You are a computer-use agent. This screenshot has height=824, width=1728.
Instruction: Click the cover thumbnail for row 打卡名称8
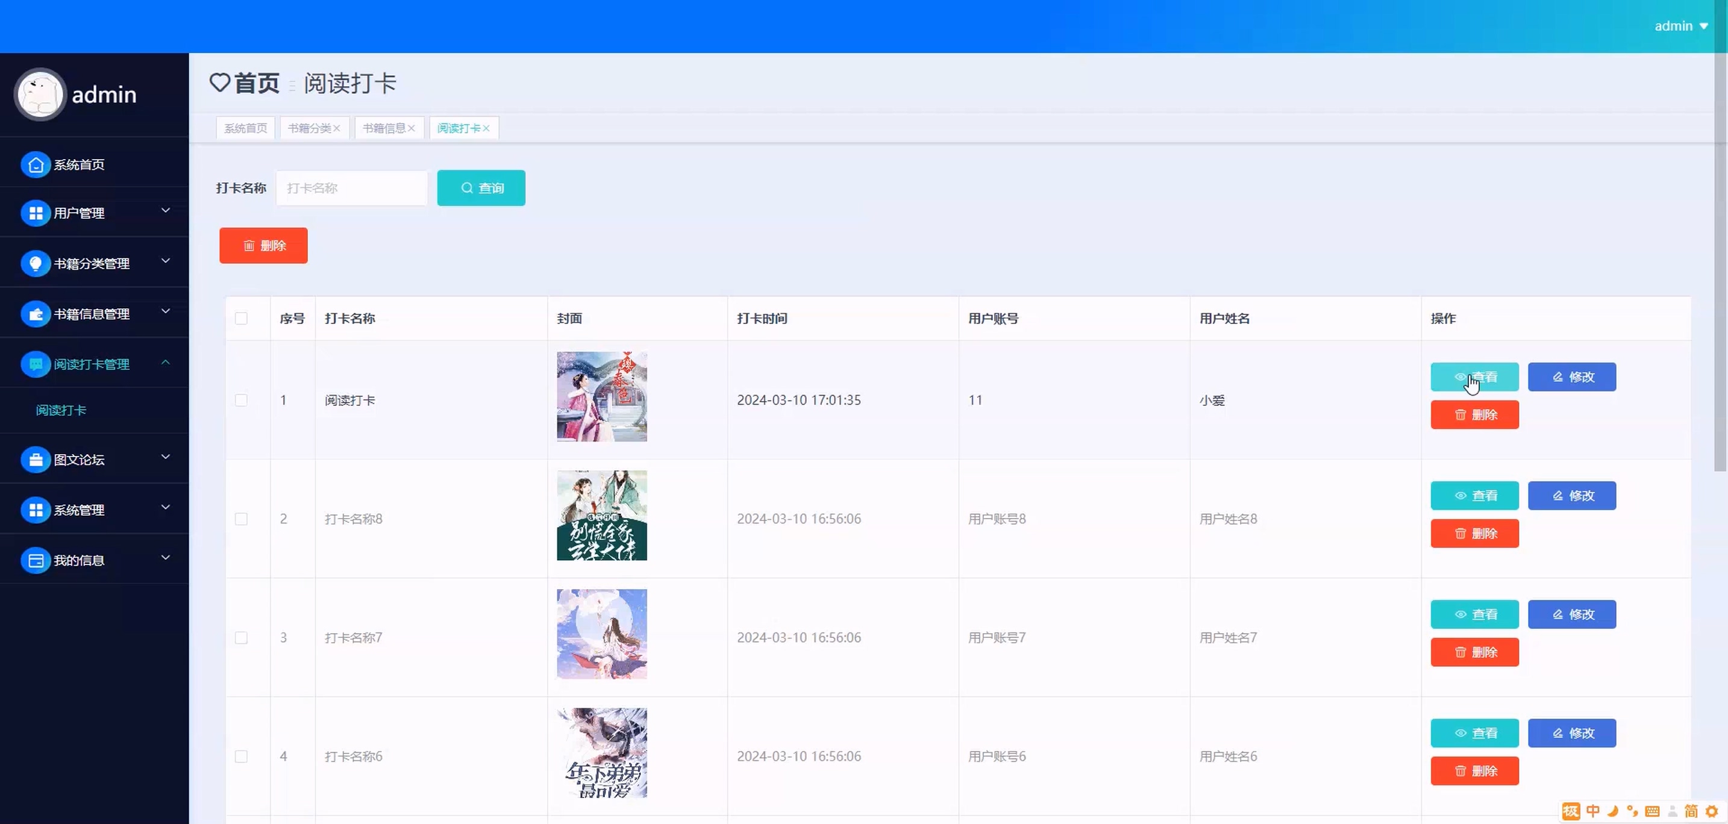click(x=602, y=516)
